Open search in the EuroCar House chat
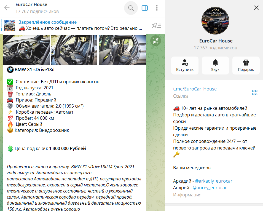Screen dimensions: 263x211 (131, 8)
